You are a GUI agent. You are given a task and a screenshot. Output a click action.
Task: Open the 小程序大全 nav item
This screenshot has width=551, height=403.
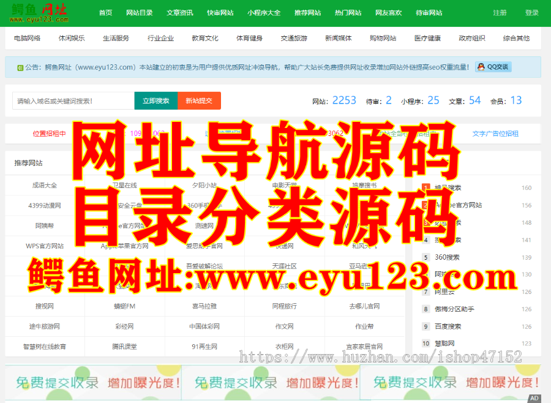(x=264, y=13)
